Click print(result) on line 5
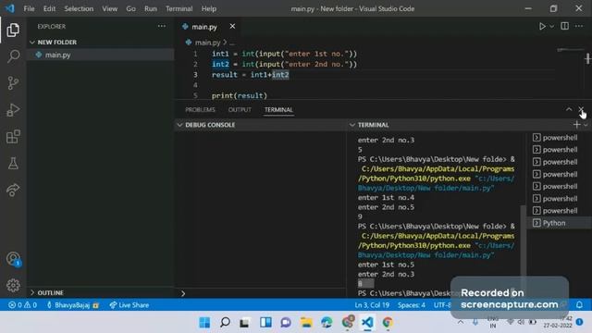 [240, 95]
